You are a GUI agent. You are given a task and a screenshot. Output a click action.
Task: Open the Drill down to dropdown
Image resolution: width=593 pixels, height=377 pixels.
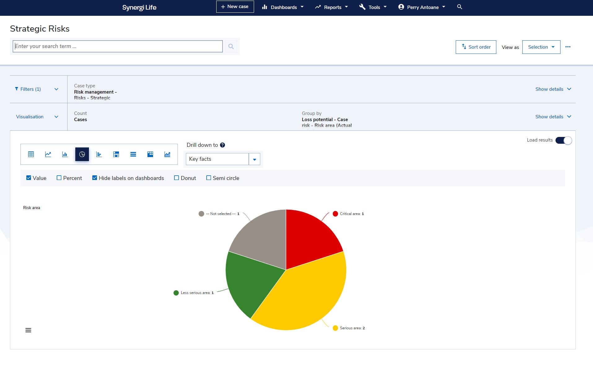click(254, 159)
